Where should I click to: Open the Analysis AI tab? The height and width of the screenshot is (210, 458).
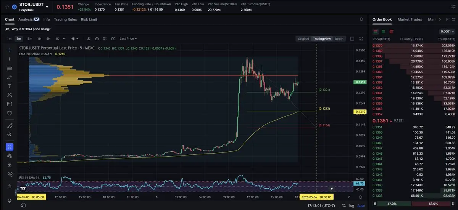tap(29, 19)
